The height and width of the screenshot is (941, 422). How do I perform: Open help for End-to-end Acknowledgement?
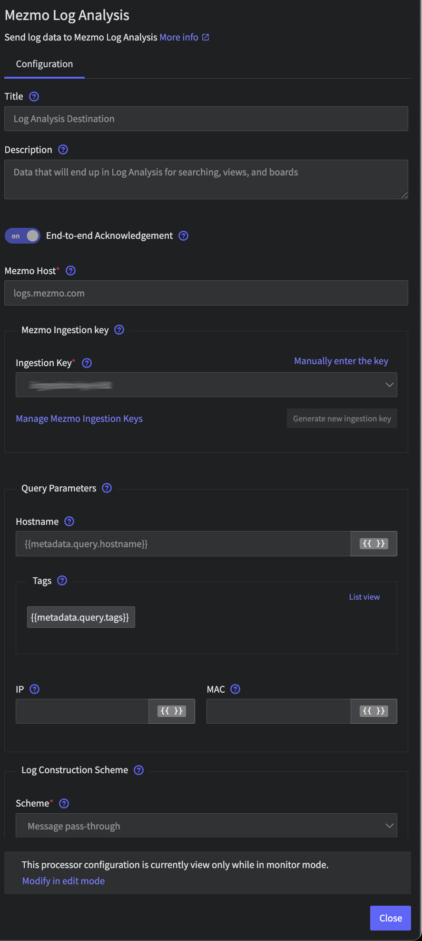pyautogui.click(x=184, y=236)
